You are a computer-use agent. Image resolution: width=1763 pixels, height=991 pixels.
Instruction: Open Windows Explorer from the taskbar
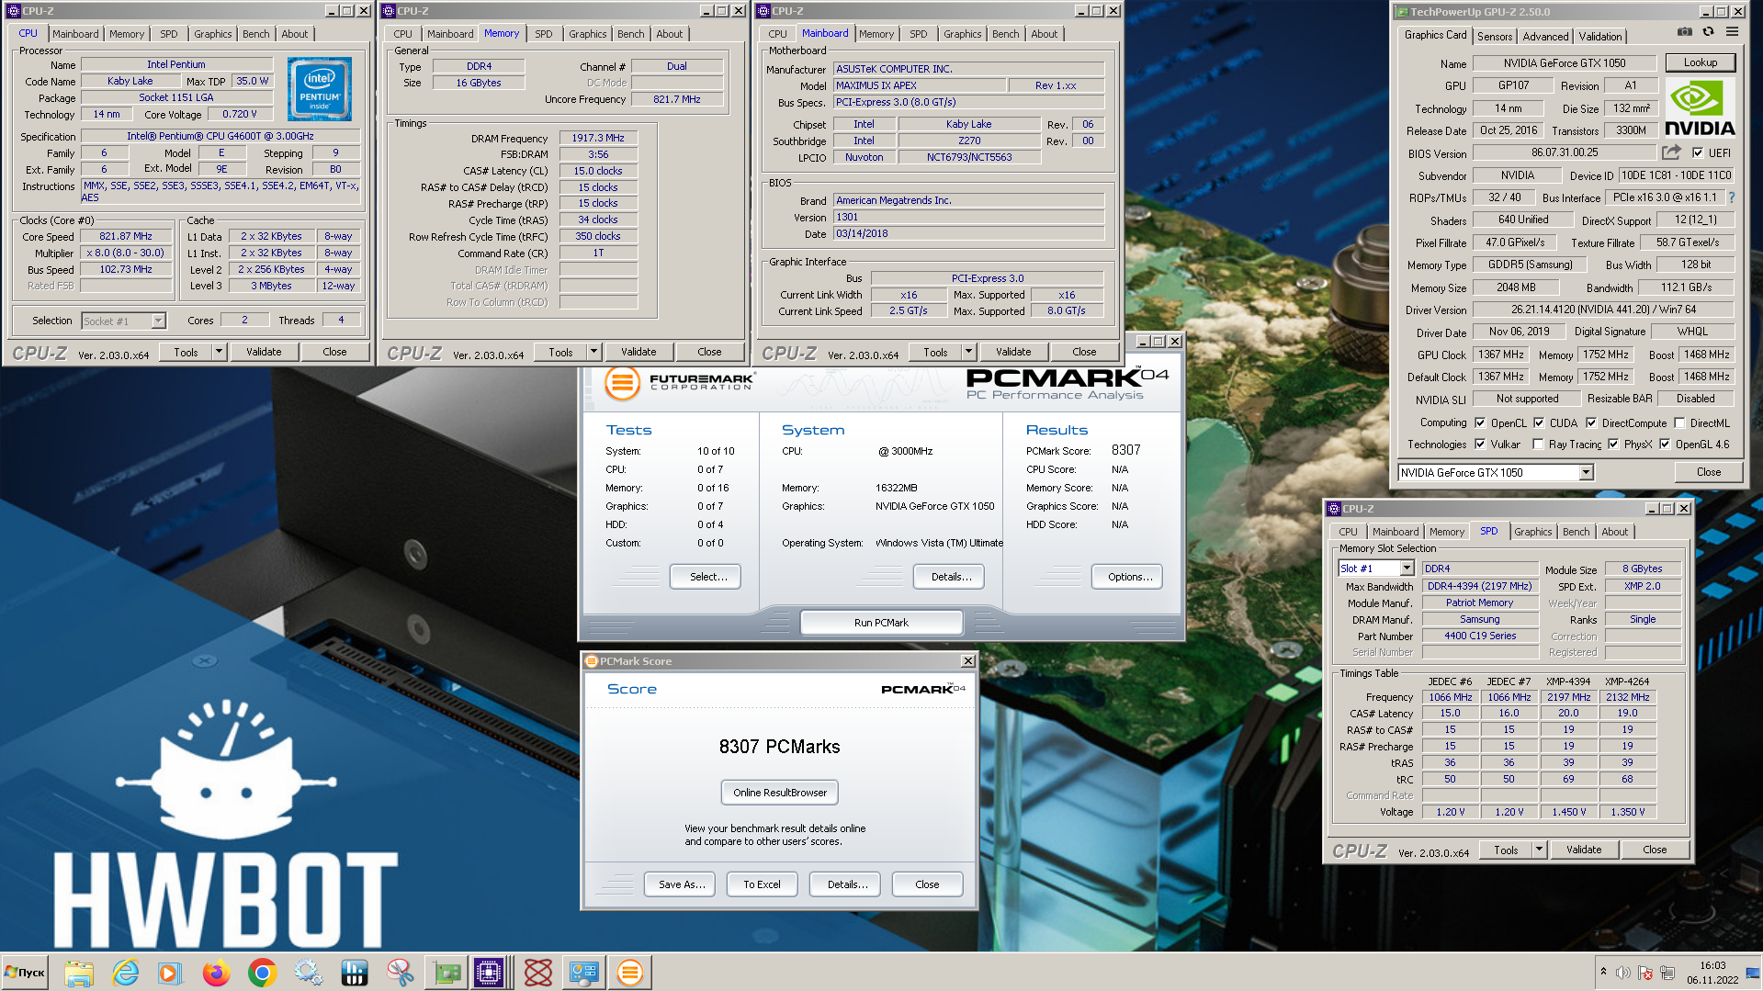click(79, 973)
